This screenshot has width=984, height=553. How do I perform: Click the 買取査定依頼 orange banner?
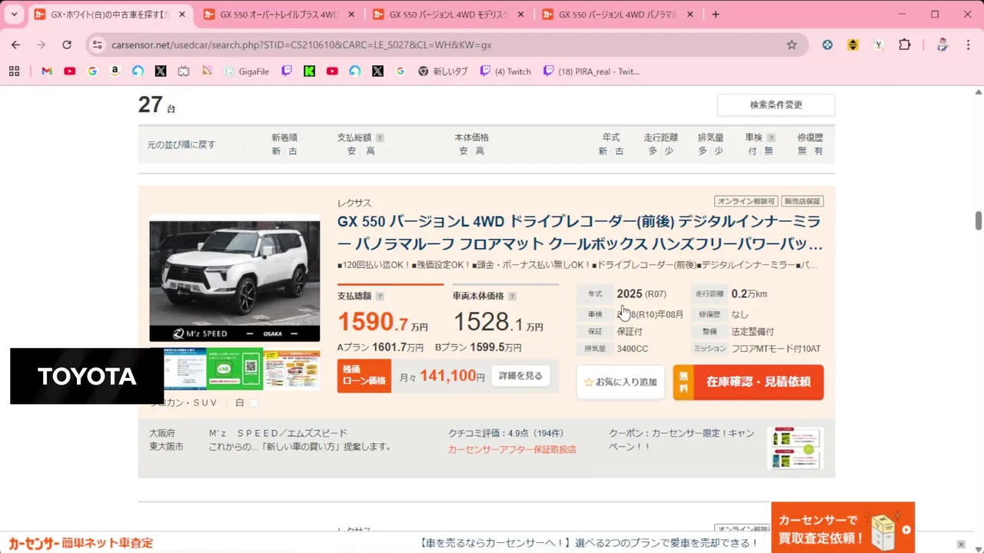(843, 528)
